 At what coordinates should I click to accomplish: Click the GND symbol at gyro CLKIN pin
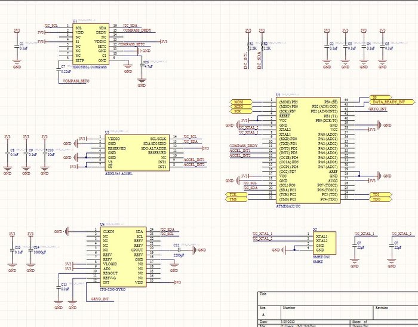[x=62, y=231]
